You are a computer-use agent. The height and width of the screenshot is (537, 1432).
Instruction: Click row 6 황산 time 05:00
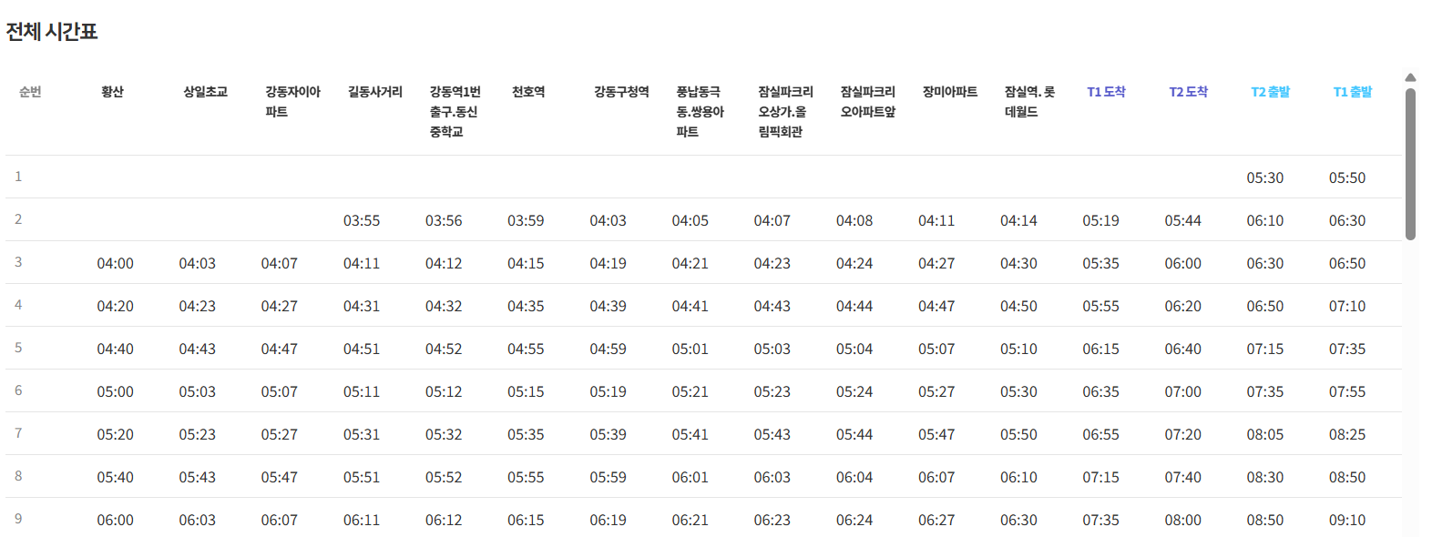click(x=115, y=392)
